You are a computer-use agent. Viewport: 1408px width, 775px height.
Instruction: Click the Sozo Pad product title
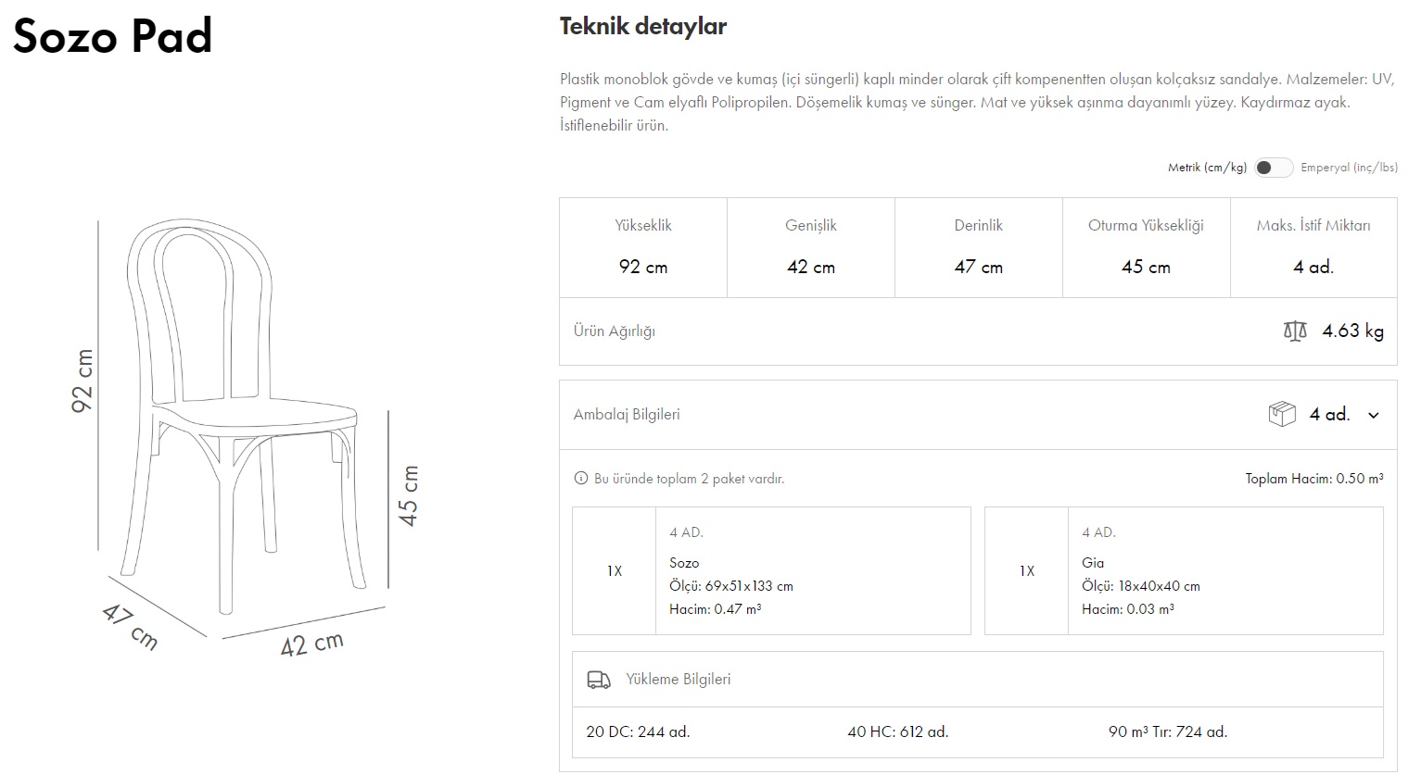click(x=112, y=37)
